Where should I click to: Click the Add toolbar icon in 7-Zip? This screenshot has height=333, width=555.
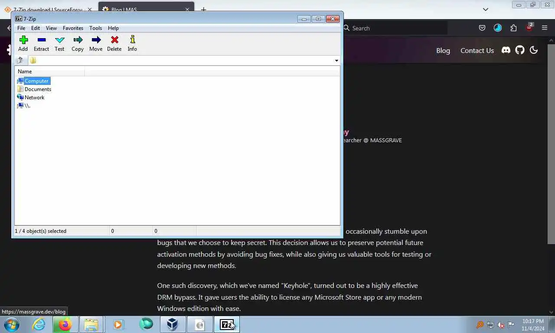[23, 43]
